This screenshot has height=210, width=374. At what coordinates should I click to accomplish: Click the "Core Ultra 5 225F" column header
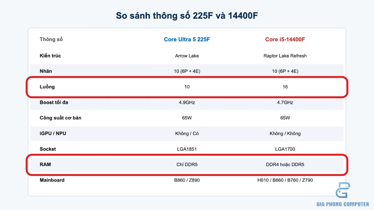coord(187,40)
